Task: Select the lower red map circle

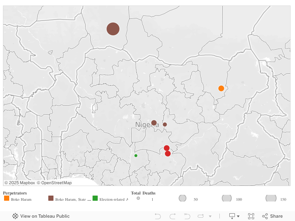Action: coord(168,154)
